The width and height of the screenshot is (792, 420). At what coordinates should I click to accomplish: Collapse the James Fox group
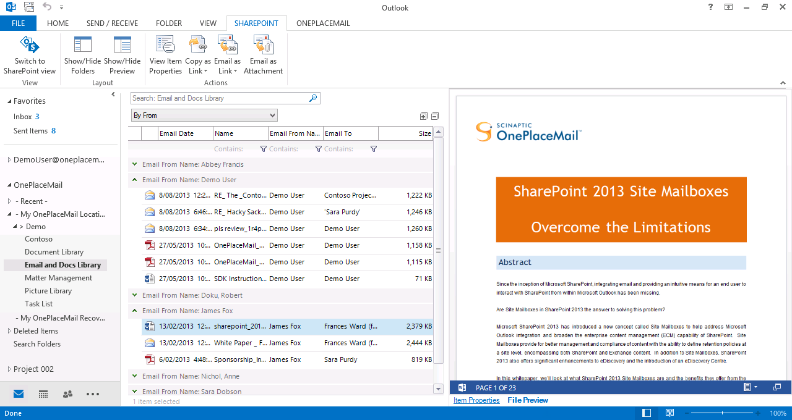click(134, 311)
